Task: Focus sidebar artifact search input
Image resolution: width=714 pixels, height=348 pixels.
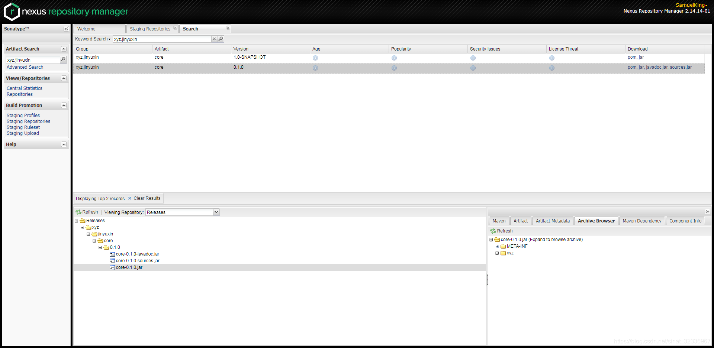Action: coord(33,60)
